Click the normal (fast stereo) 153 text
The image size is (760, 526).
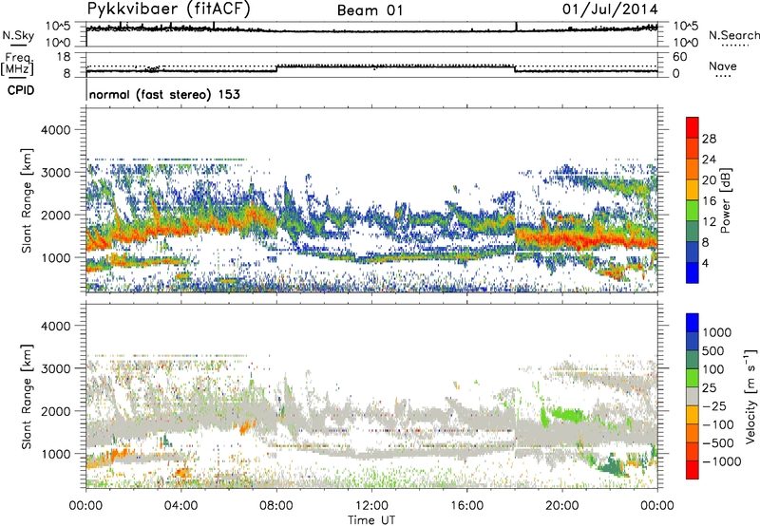pos(164,94)
